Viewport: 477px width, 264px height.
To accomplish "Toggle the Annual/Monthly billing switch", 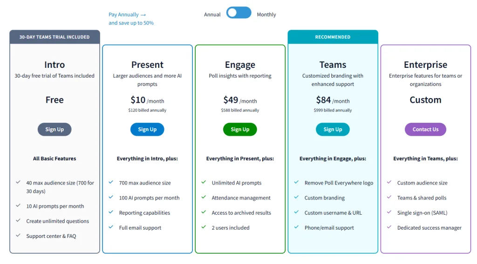I will (238, 13).
